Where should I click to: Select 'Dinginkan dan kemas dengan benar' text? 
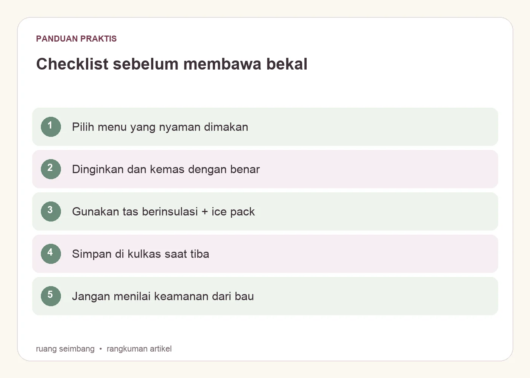tap(166, 169)
